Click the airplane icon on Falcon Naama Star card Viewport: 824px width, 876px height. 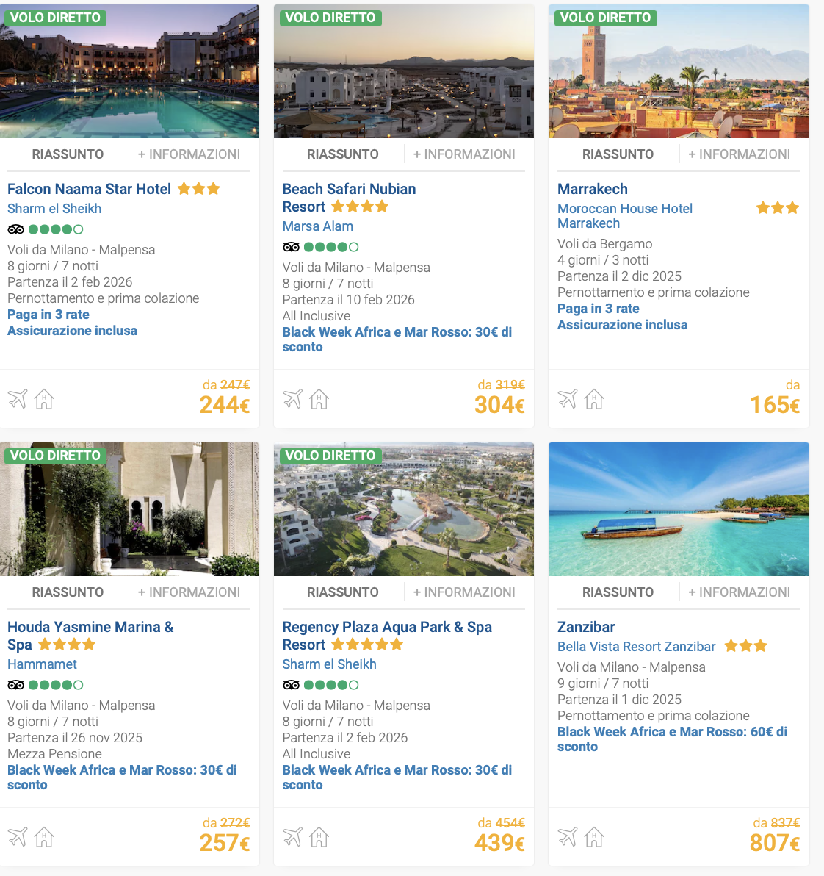[17, 399]
